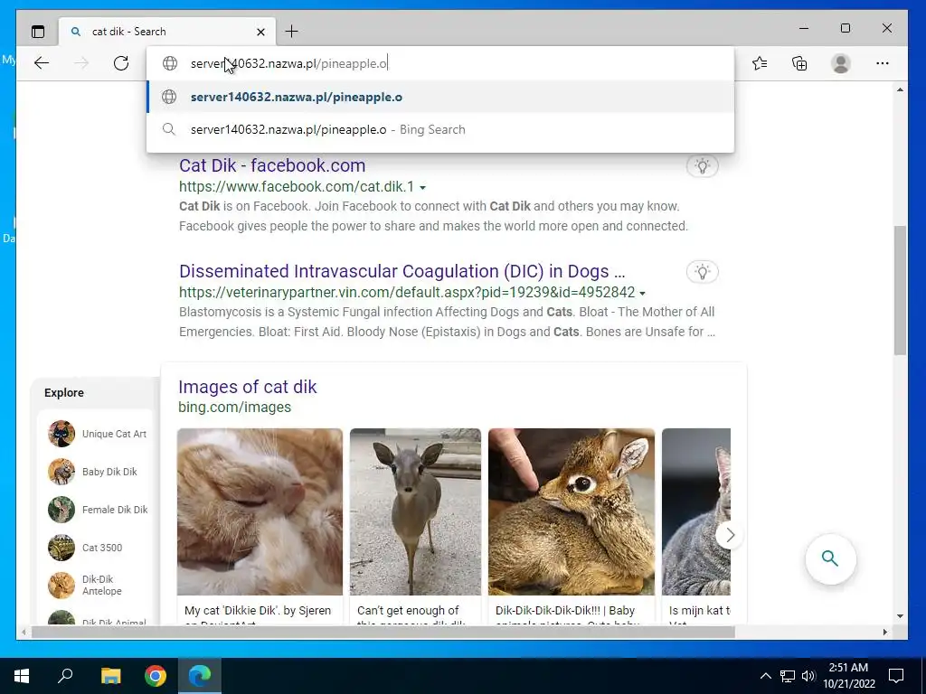Open the standing dik-dik image thumbnail
Image resolution: width=926 pixels, height=694 pixels.
415,511
